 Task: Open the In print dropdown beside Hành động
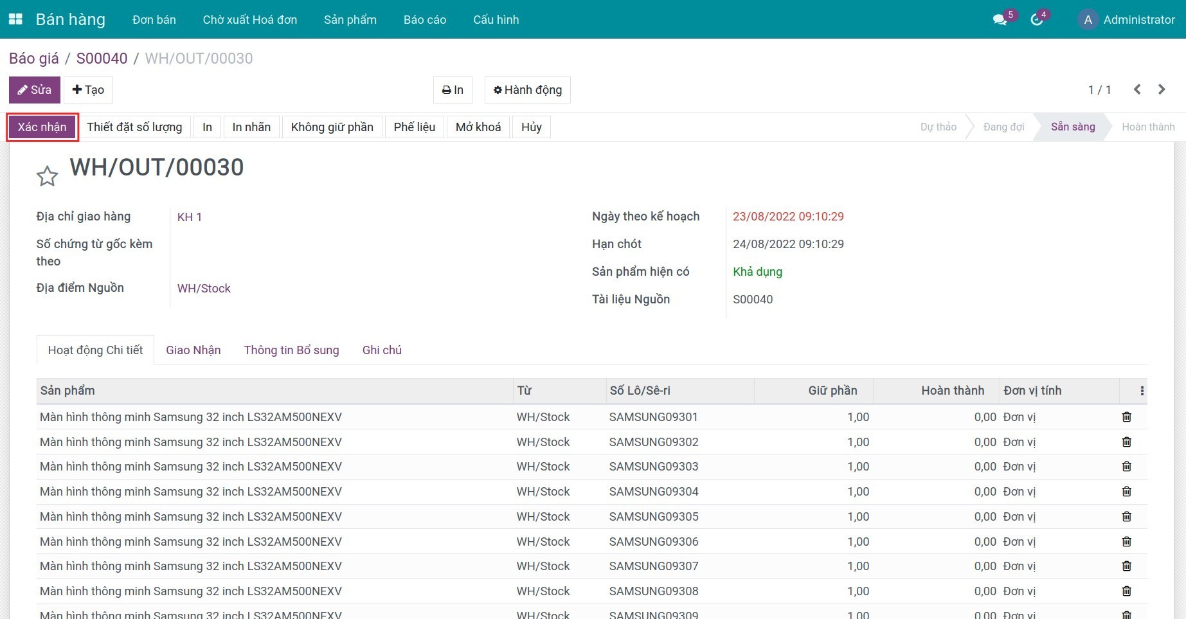(453, 90)
